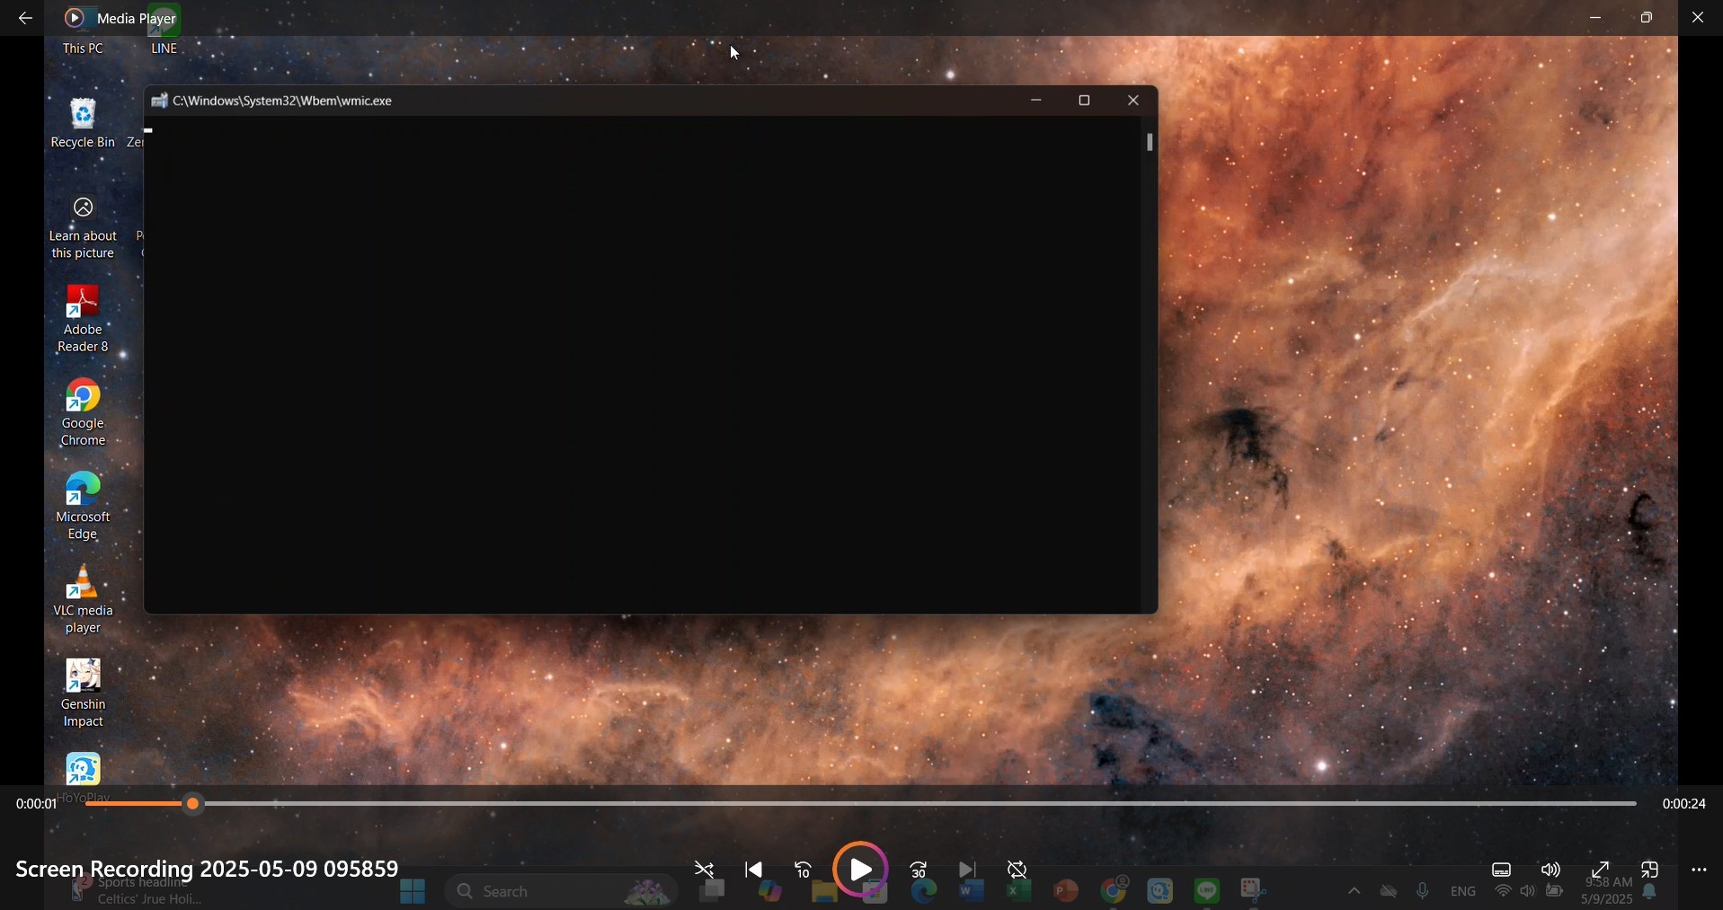Play the screen recording video
Image resolution: width=1723 pixels, height=910 pixels.
tap(861, 869)
